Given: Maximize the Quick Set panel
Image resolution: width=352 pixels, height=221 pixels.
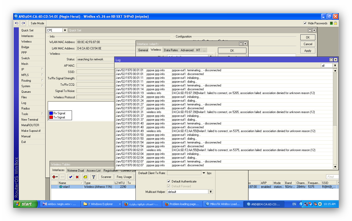Looking at the screenshot, I should [310, 30].
